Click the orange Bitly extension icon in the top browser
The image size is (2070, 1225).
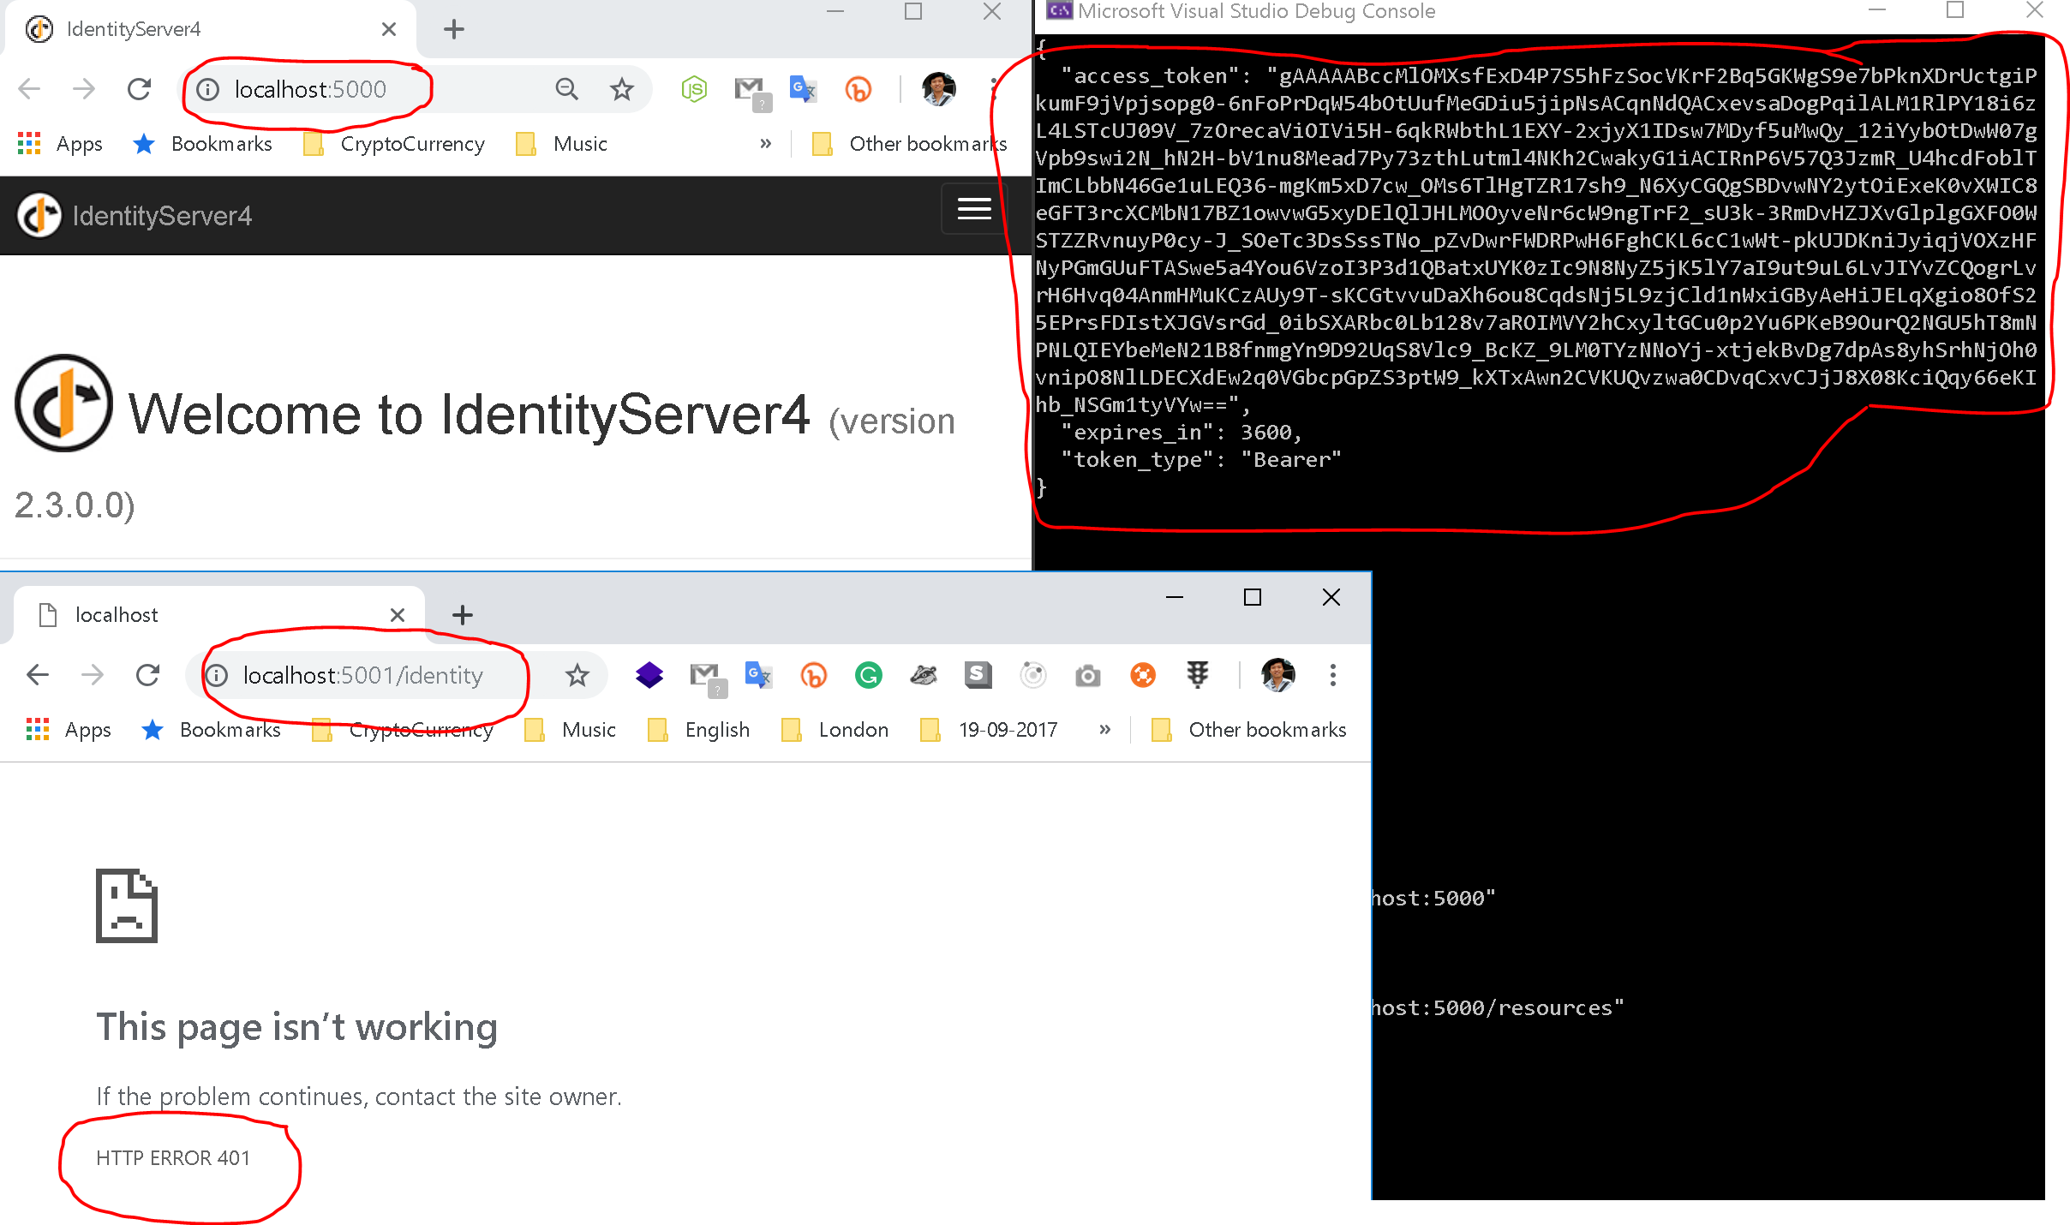[x=859, y=89]
